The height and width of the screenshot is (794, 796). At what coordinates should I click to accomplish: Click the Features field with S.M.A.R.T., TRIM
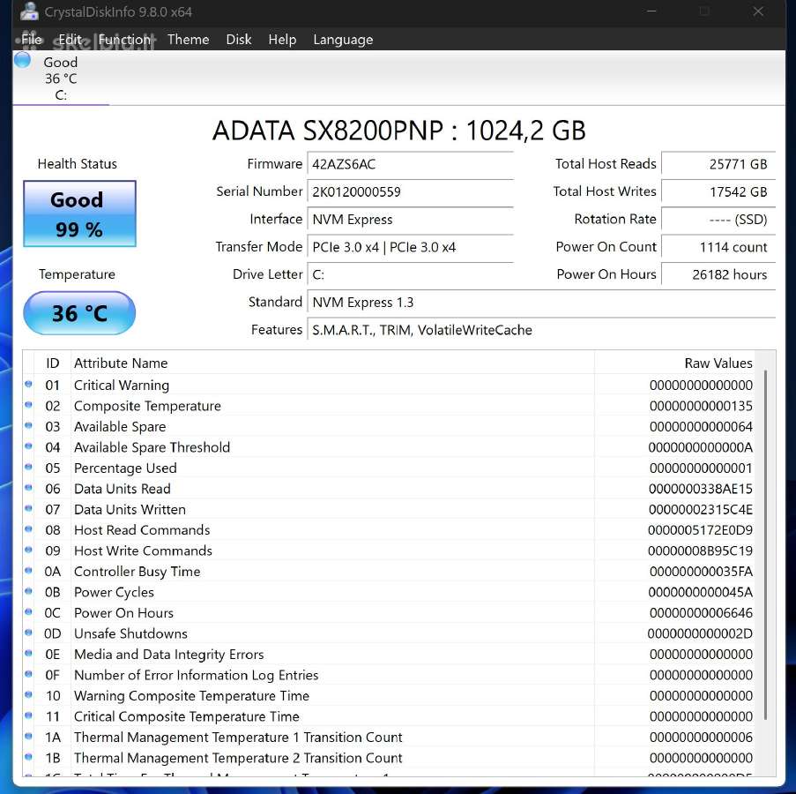point(541,330)
